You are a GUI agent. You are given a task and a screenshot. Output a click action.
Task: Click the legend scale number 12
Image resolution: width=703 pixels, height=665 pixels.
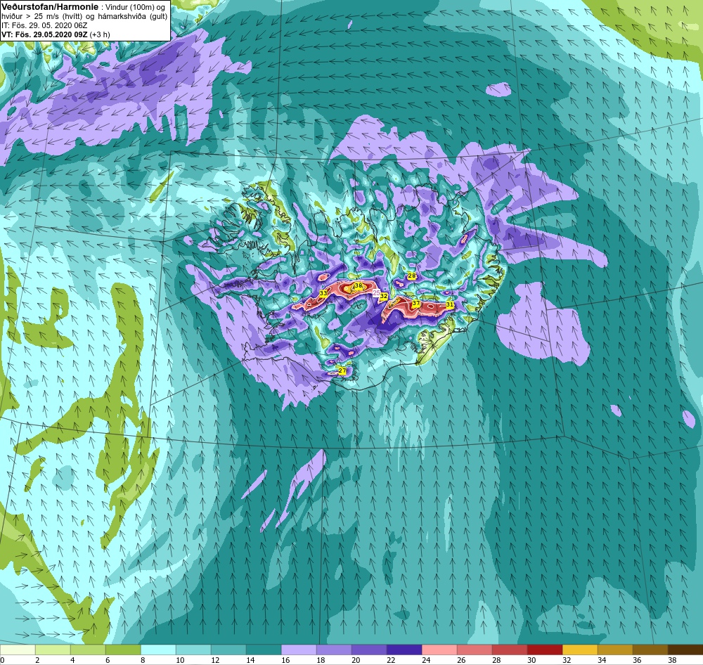point(214,660)
